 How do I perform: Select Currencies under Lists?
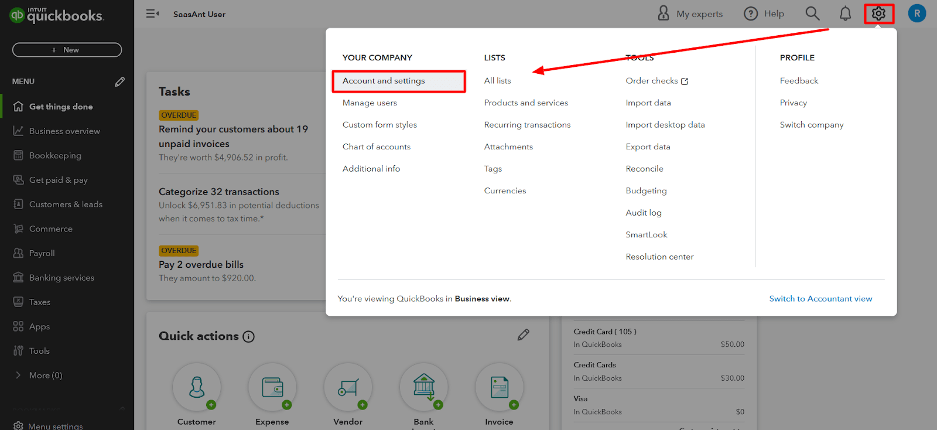(505, 191)
